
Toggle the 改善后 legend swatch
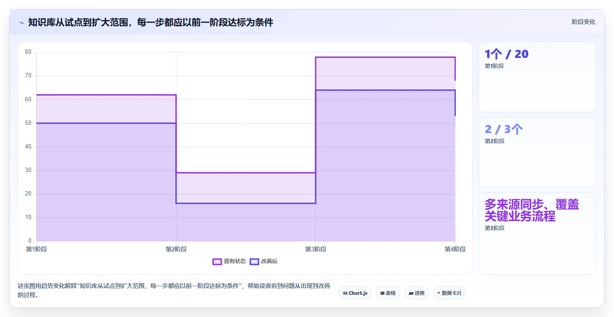click(x=254, y=261)
